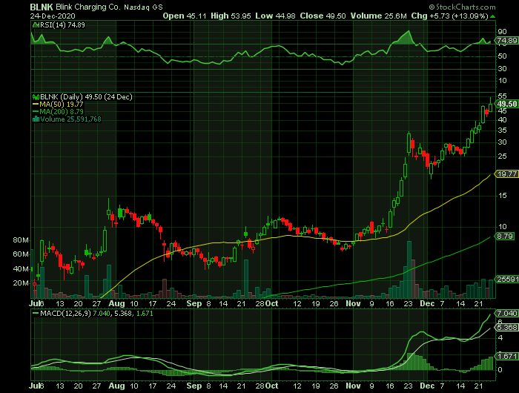Image resolution: width=519 pixels, height=393 pixels.
Task: Click the 24-Dec-2020 date label
Action: point(53,16)
